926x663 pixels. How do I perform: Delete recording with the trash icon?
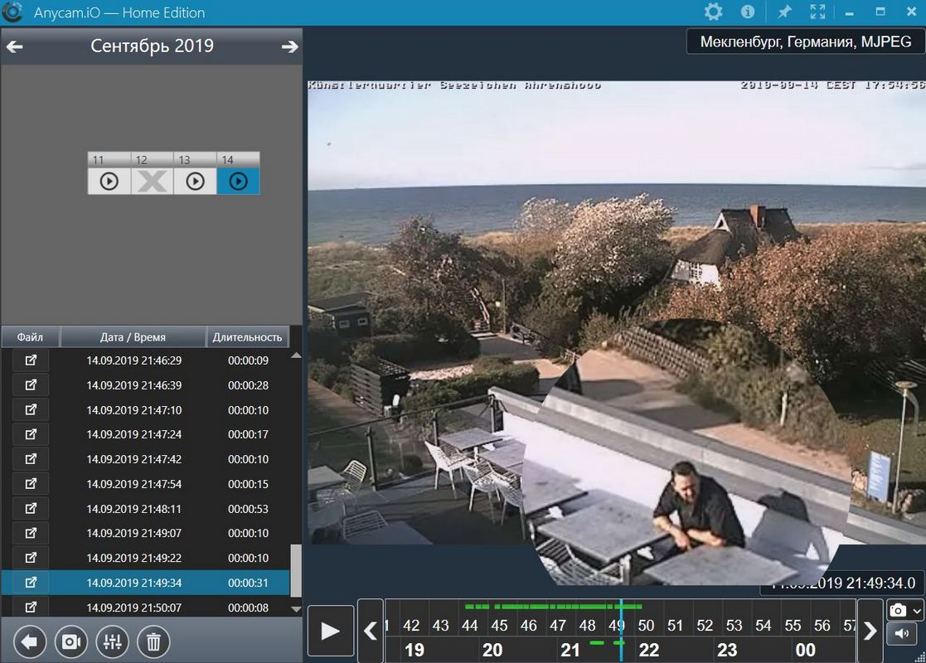pyautogui.click(x=153, y=641)
